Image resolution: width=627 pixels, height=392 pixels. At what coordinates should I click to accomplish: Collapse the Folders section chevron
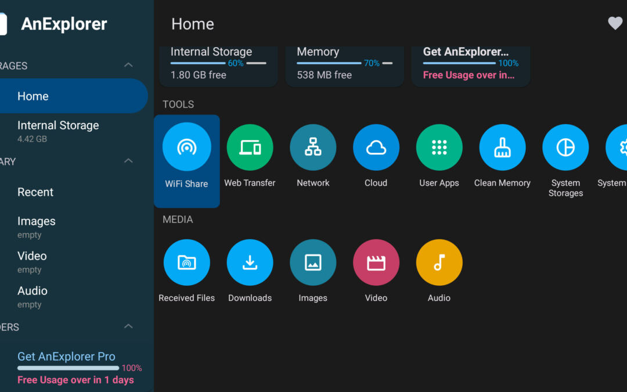point(129,327)
